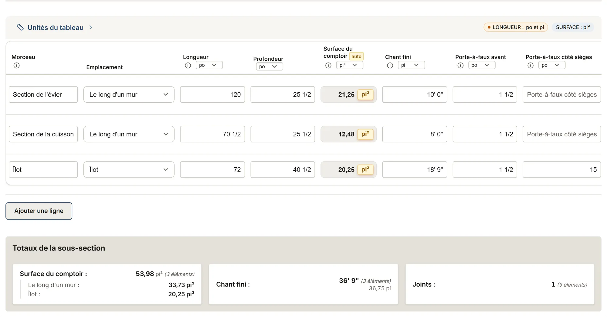Open Emplacement dropdown in the Îlot row

(129, 169)
